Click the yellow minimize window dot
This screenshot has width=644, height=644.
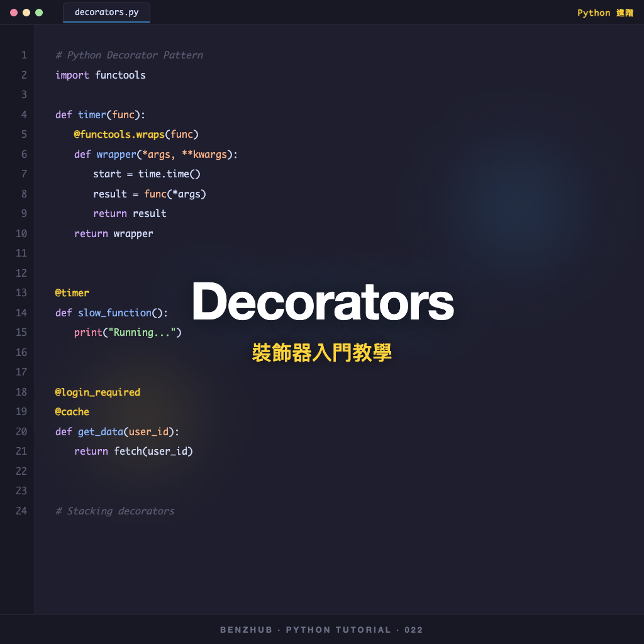[26, 13]
